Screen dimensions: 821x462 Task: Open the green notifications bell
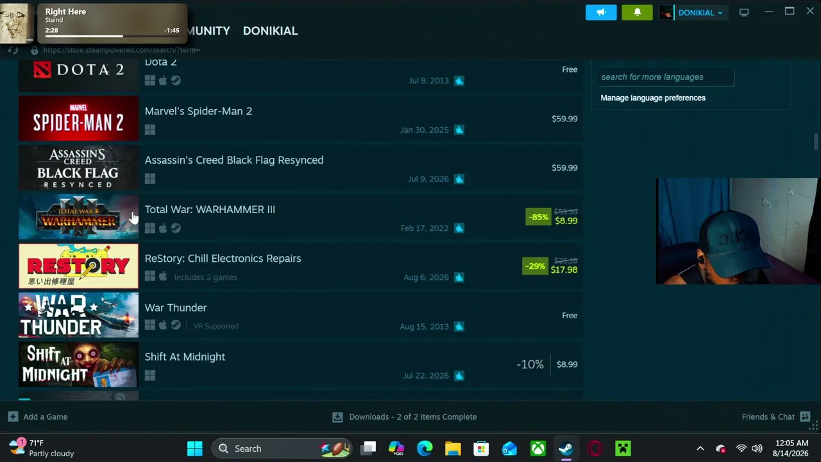(x=637, y=12)
